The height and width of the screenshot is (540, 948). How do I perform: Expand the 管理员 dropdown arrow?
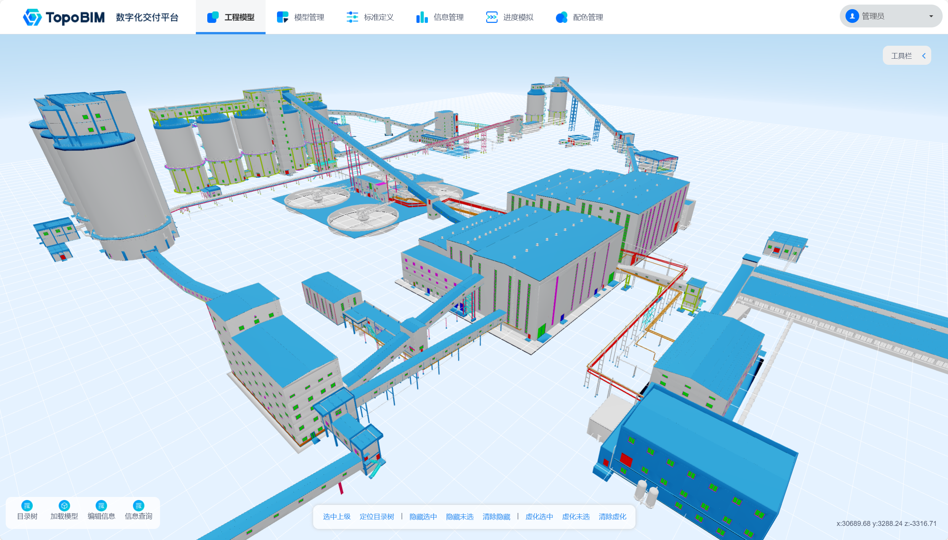tap(931, 16)
